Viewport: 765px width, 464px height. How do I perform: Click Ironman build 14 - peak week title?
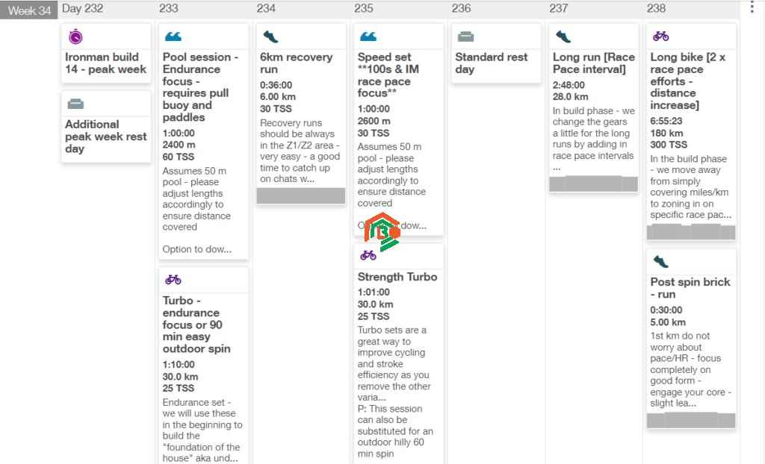[x=105, y=63]
